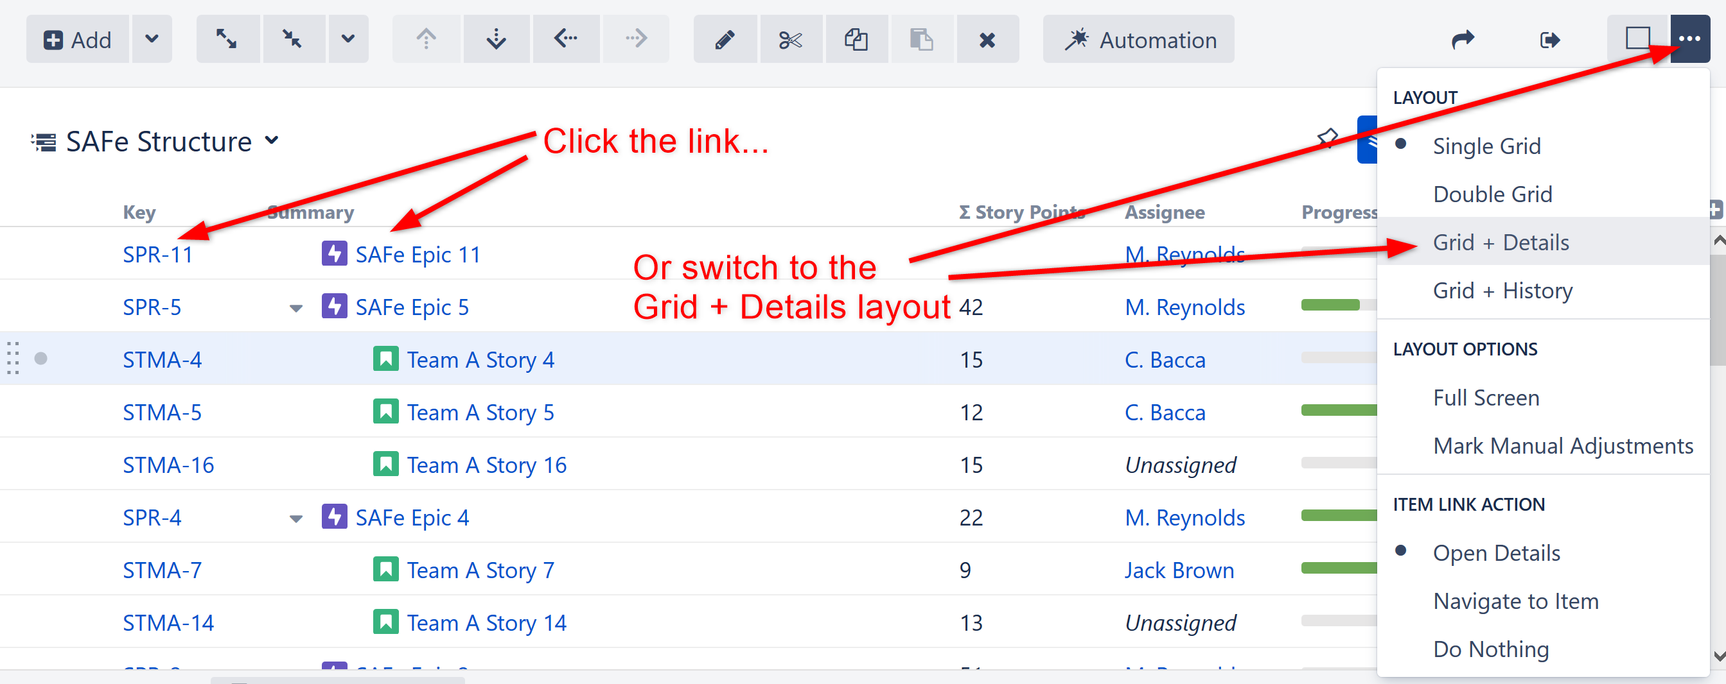Screen dimensions: 1726x684
Task: Choose Navigate to Item link action
Action: [x=1515, y=601]
